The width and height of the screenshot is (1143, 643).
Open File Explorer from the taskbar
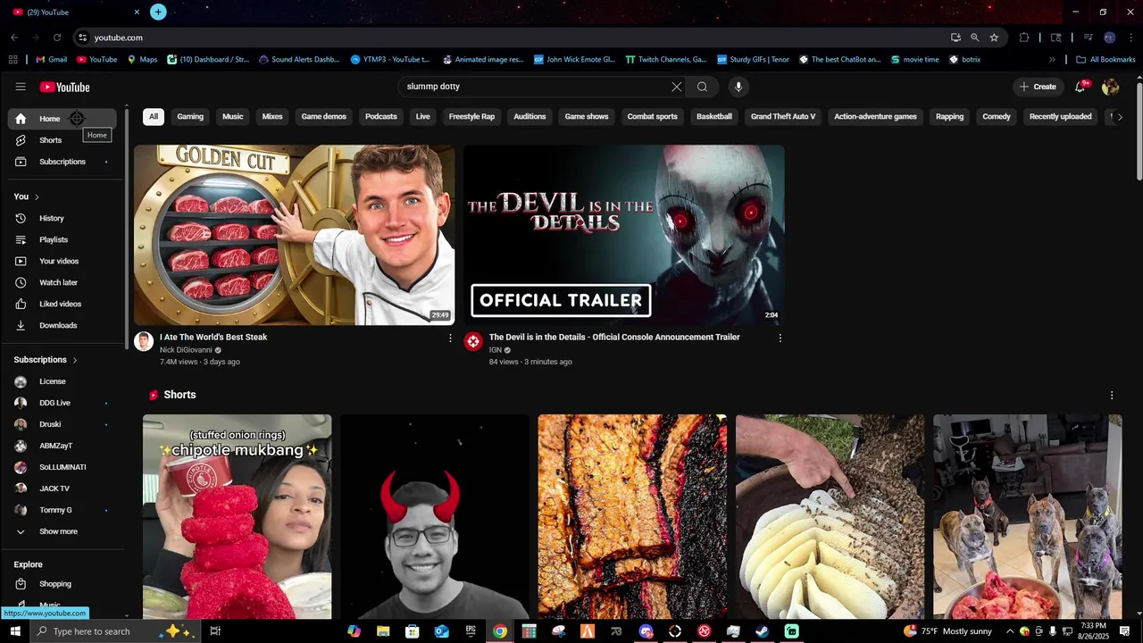click(383, 631)
